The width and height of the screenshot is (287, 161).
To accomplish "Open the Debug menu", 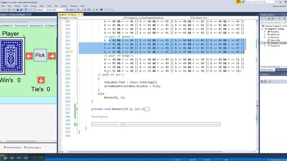I will pyautogui.click(x=34, y=6).
